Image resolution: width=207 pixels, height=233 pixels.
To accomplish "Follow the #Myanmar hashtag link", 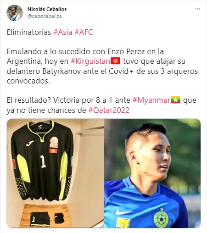I will tap(151, 100).
